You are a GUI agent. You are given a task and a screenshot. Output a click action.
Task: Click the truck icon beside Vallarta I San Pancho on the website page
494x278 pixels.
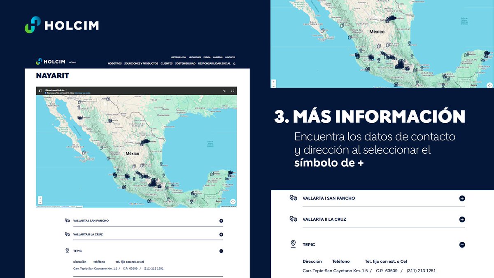tap(68, 220)
